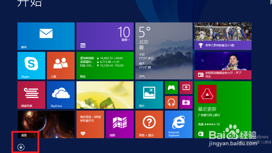Open the Xbox Games controller tile
The width and height of the screenshot is (272, 153).
171,88
